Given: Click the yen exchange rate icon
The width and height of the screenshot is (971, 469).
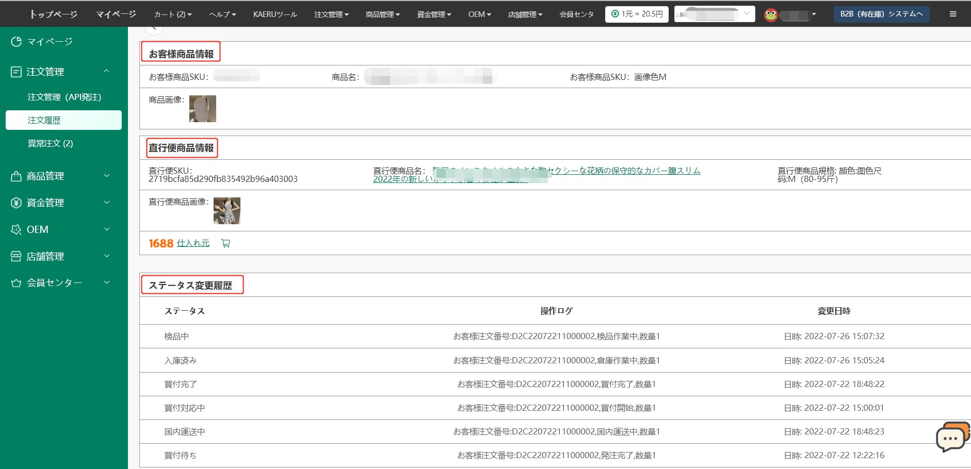Looking at the screenshot, I should click(614, 14).
